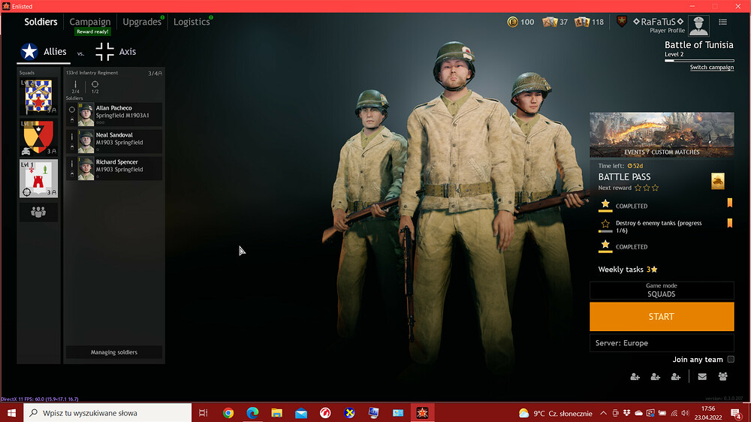
Task: Click the bookmark icon beside the tank task
Action: pyautogui.click(x=730, y=223)
